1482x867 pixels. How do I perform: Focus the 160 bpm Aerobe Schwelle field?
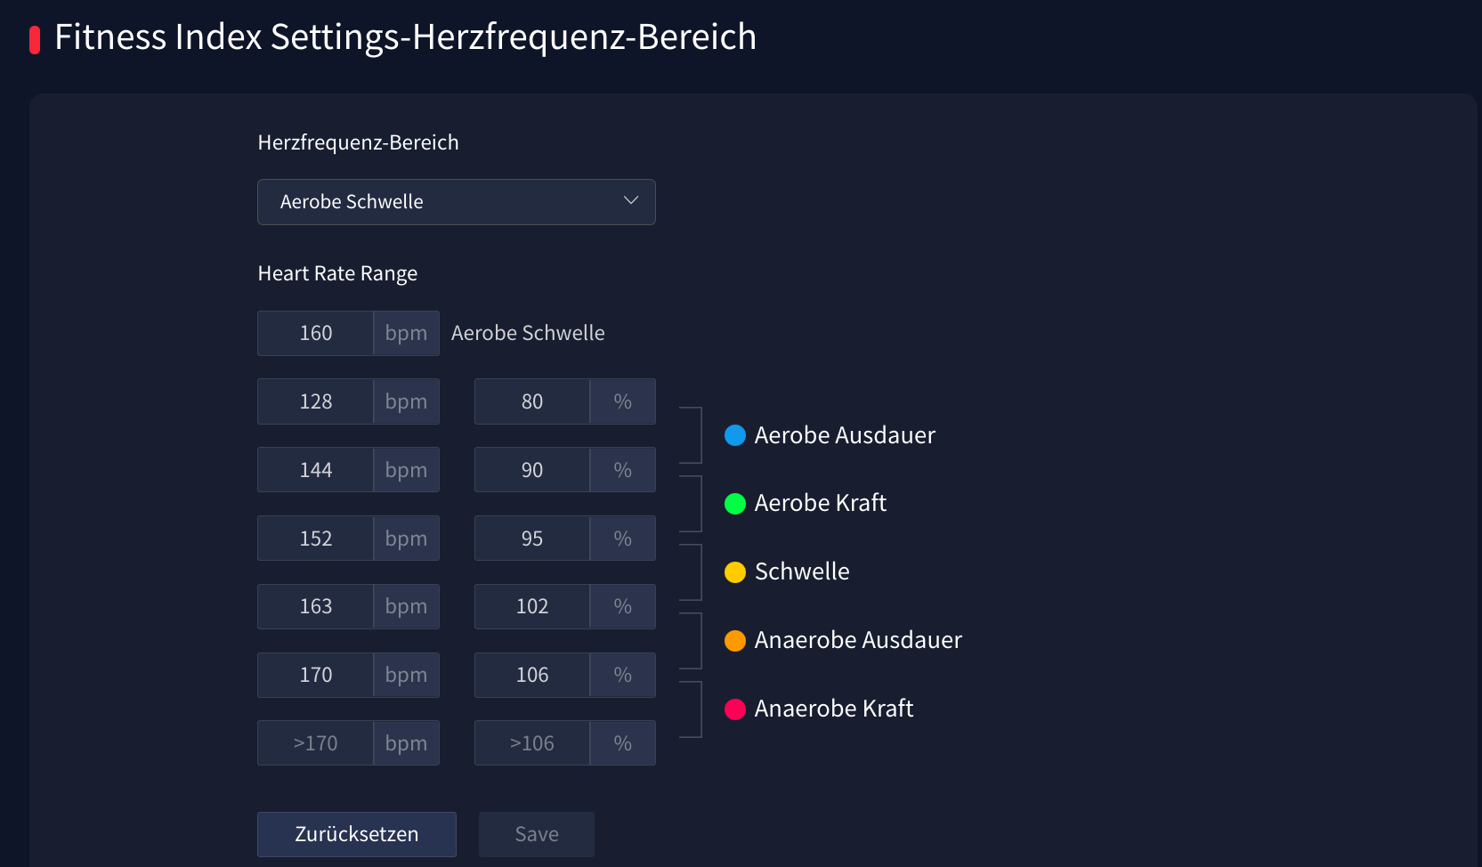click(x=316, y=334)
